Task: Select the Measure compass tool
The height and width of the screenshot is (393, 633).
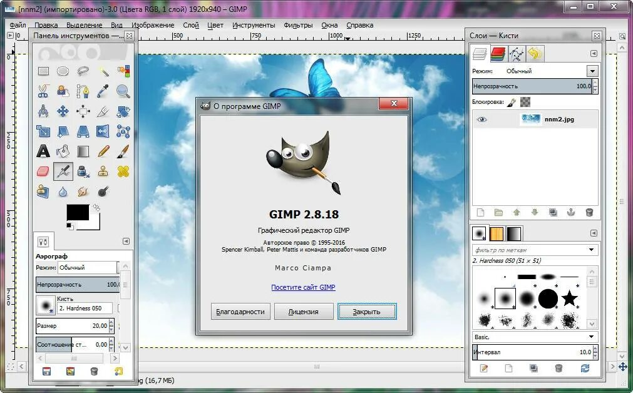Action: (43, 111)
